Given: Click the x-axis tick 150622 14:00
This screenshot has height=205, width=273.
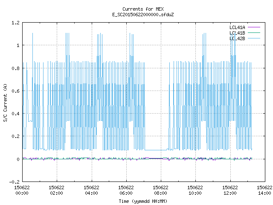Looking at the screenshot, I should 264,190.
